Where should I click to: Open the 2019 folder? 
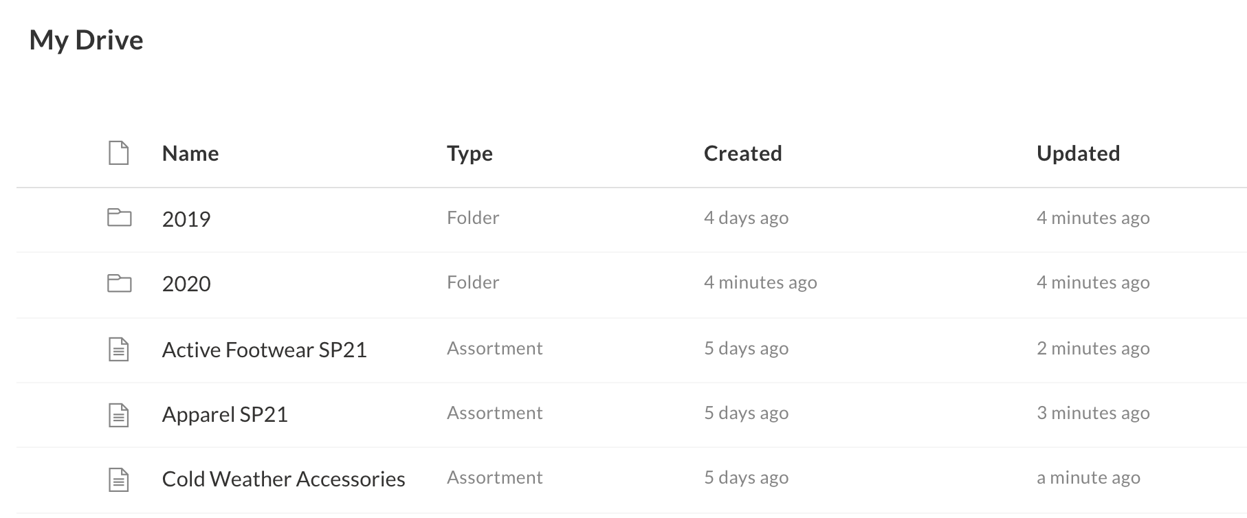[186, 219]
